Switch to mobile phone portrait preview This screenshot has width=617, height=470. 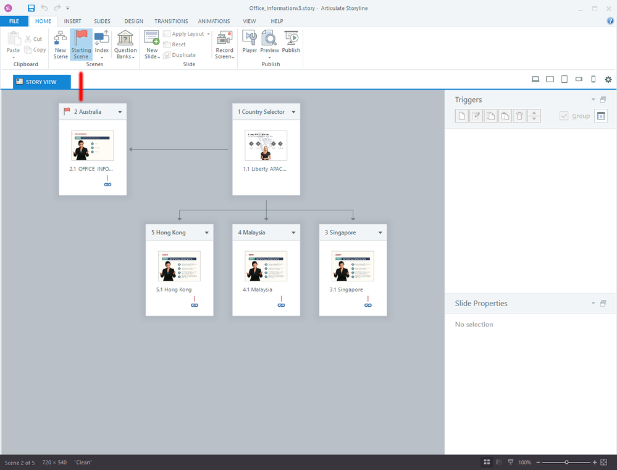(594, 79)
